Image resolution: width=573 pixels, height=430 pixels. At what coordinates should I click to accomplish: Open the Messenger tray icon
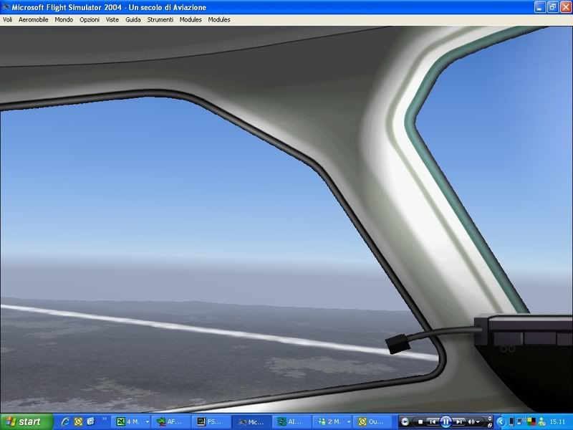[541, 421]
